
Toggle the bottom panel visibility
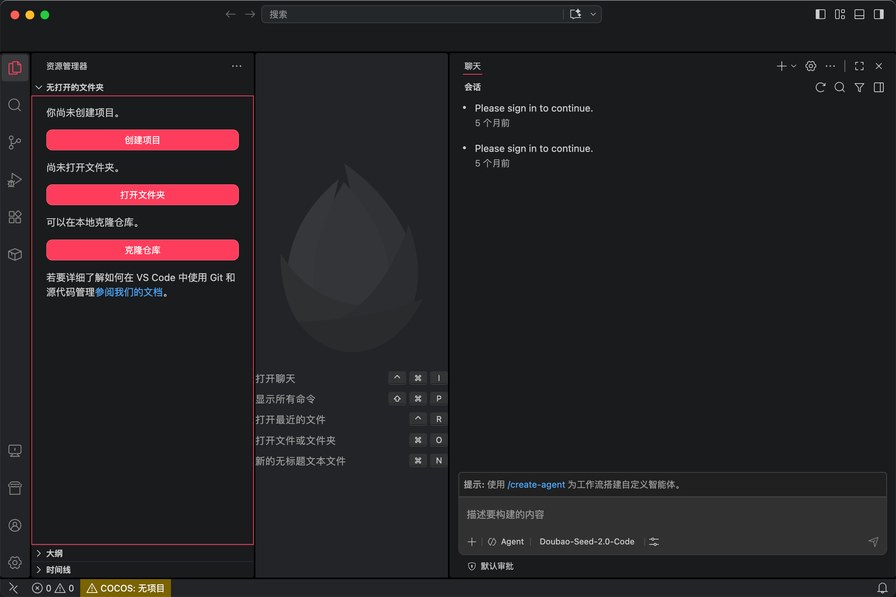pos(859,15)
